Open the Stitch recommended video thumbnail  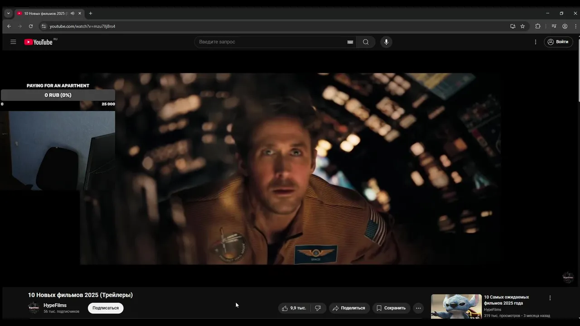[456, 307]
